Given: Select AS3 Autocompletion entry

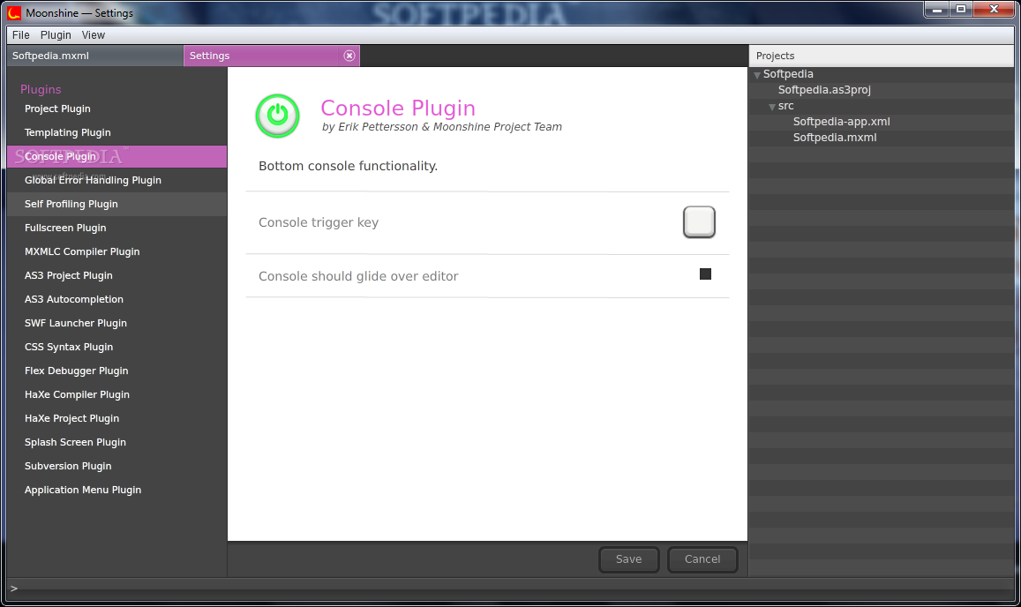Looking at the screenshot, I should 117,300.
